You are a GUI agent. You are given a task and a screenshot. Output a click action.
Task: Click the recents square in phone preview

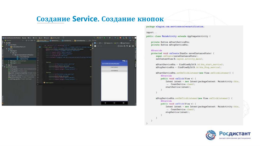point(123,103)
